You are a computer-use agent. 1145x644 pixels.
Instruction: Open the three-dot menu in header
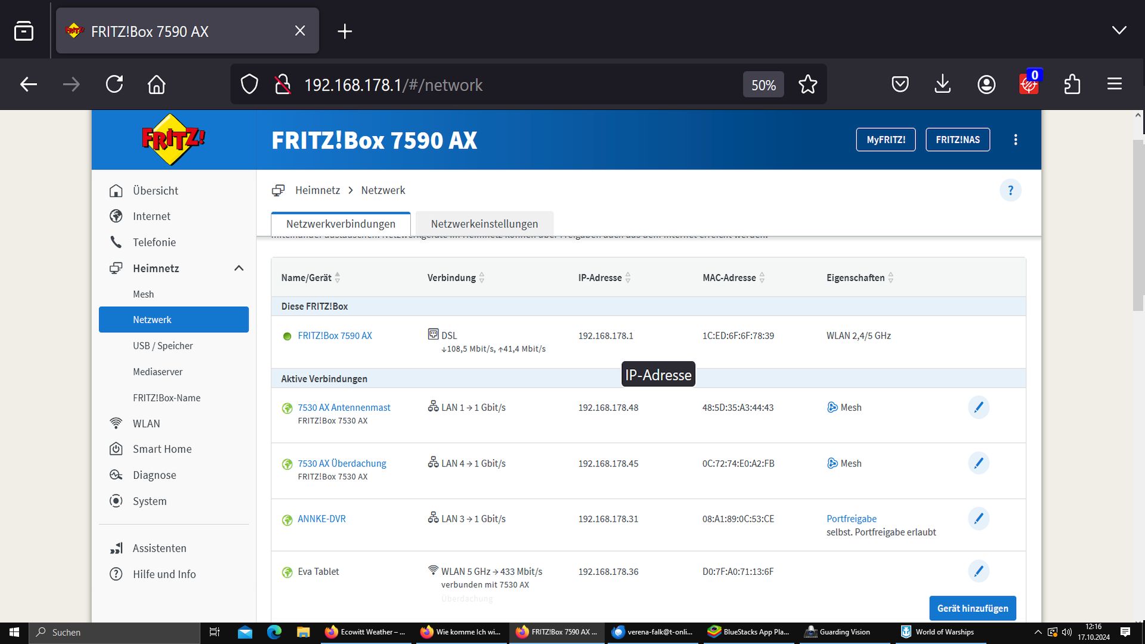click(x=1016, y=140)
